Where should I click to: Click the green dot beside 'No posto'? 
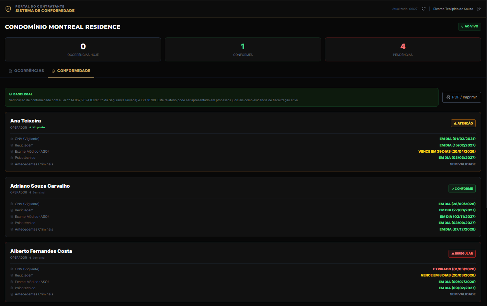30,127
